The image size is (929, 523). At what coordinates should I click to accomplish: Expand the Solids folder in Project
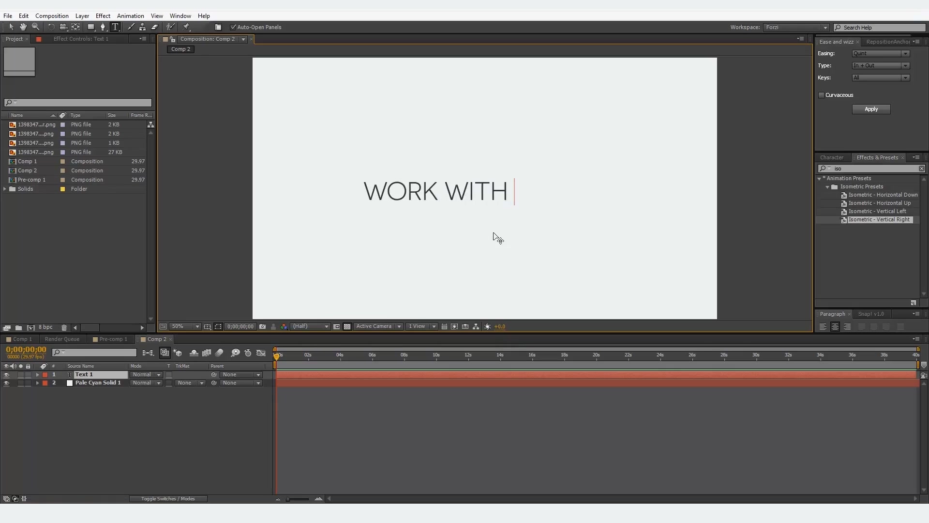[x=5, y=189]
